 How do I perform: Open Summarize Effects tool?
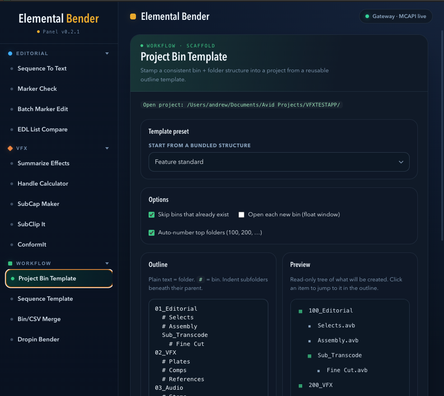(43, 163)
